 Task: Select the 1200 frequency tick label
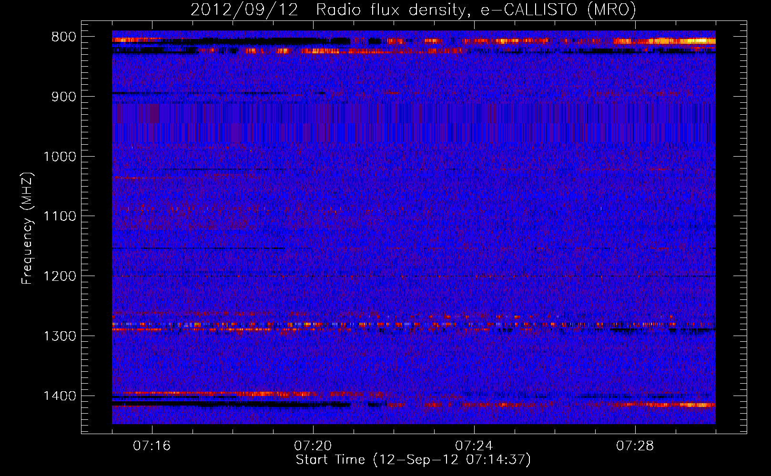(60, 276)
